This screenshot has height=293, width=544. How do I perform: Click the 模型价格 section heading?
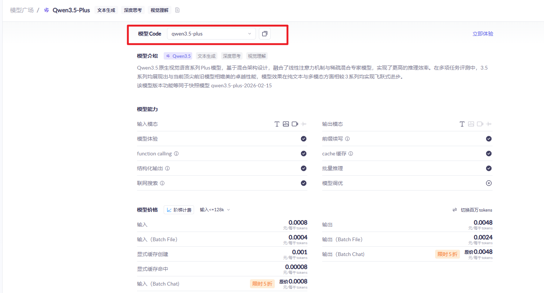coord(147,210)
